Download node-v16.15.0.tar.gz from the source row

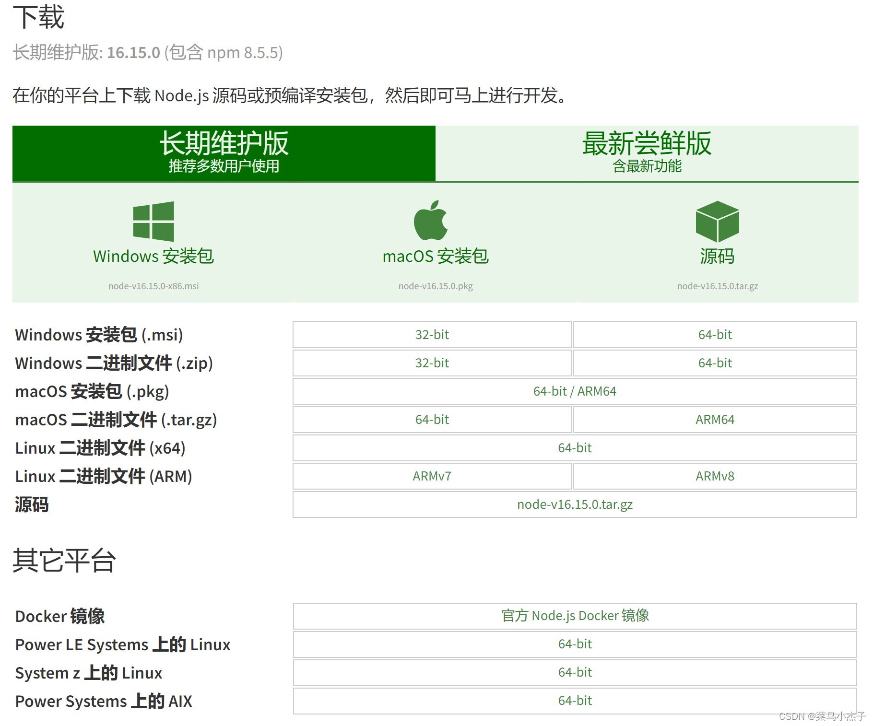tap(575, 504)
